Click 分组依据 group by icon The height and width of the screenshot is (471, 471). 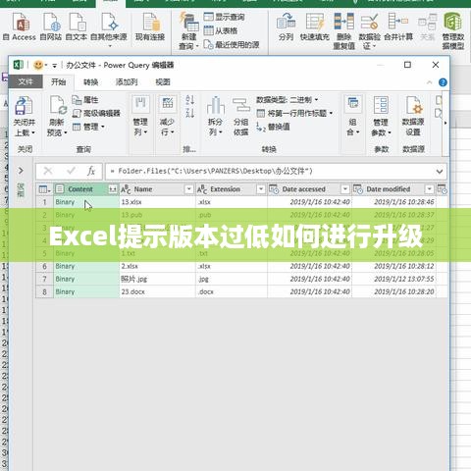click(x=241, y=117)
